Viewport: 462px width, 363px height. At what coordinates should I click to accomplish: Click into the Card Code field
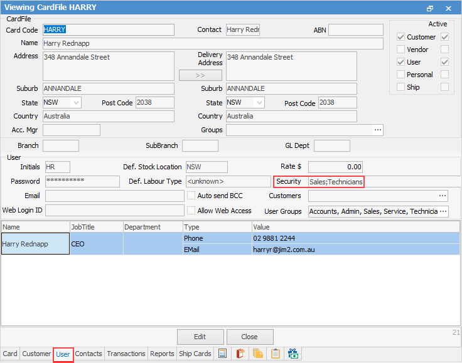(108, 29)
